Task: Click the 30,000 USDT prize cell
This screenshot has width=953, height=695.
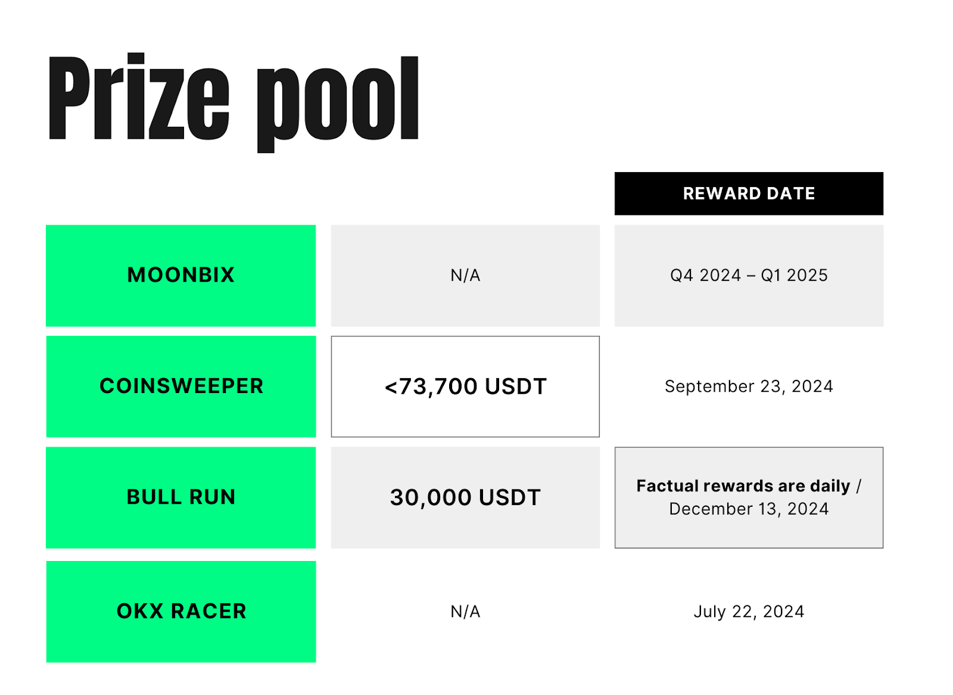Action: [x=465, y=497]
